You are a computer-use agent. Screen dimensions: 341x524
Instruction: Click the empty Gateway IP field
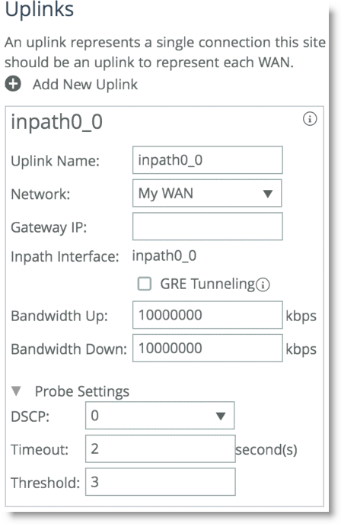coord(208,227)
